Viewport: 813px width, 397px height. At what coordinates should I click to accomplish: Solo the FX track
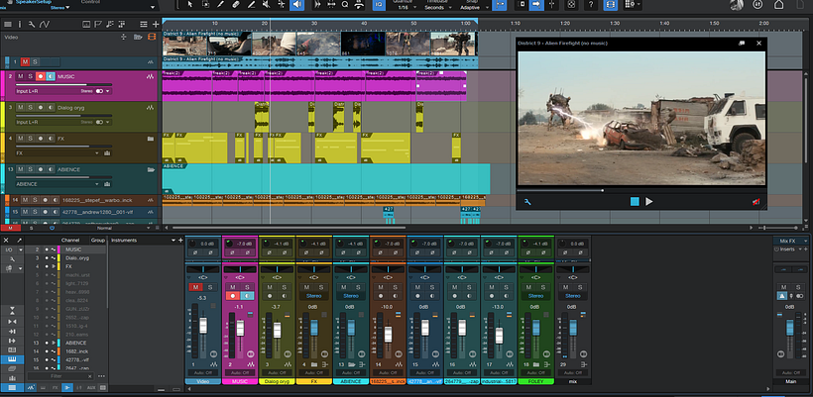point(30,139)
